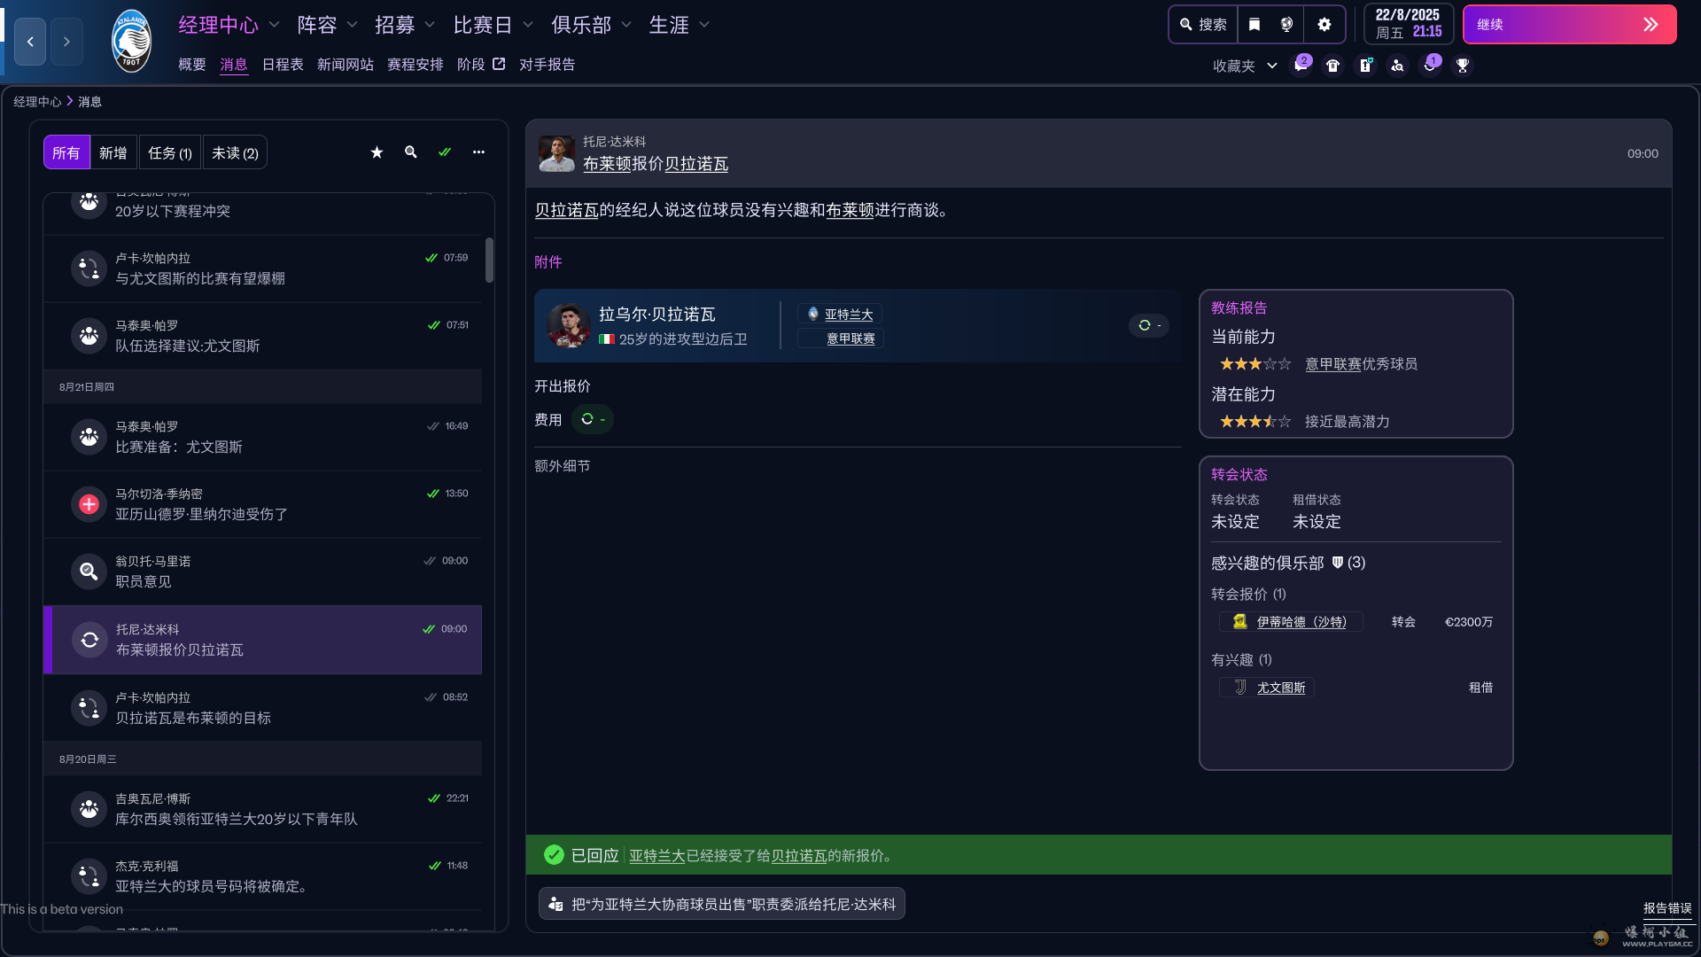Open settings gear icon
Image resolution: width=1701 pixels, height=957 pixels.
click(x=1324, y=25)
